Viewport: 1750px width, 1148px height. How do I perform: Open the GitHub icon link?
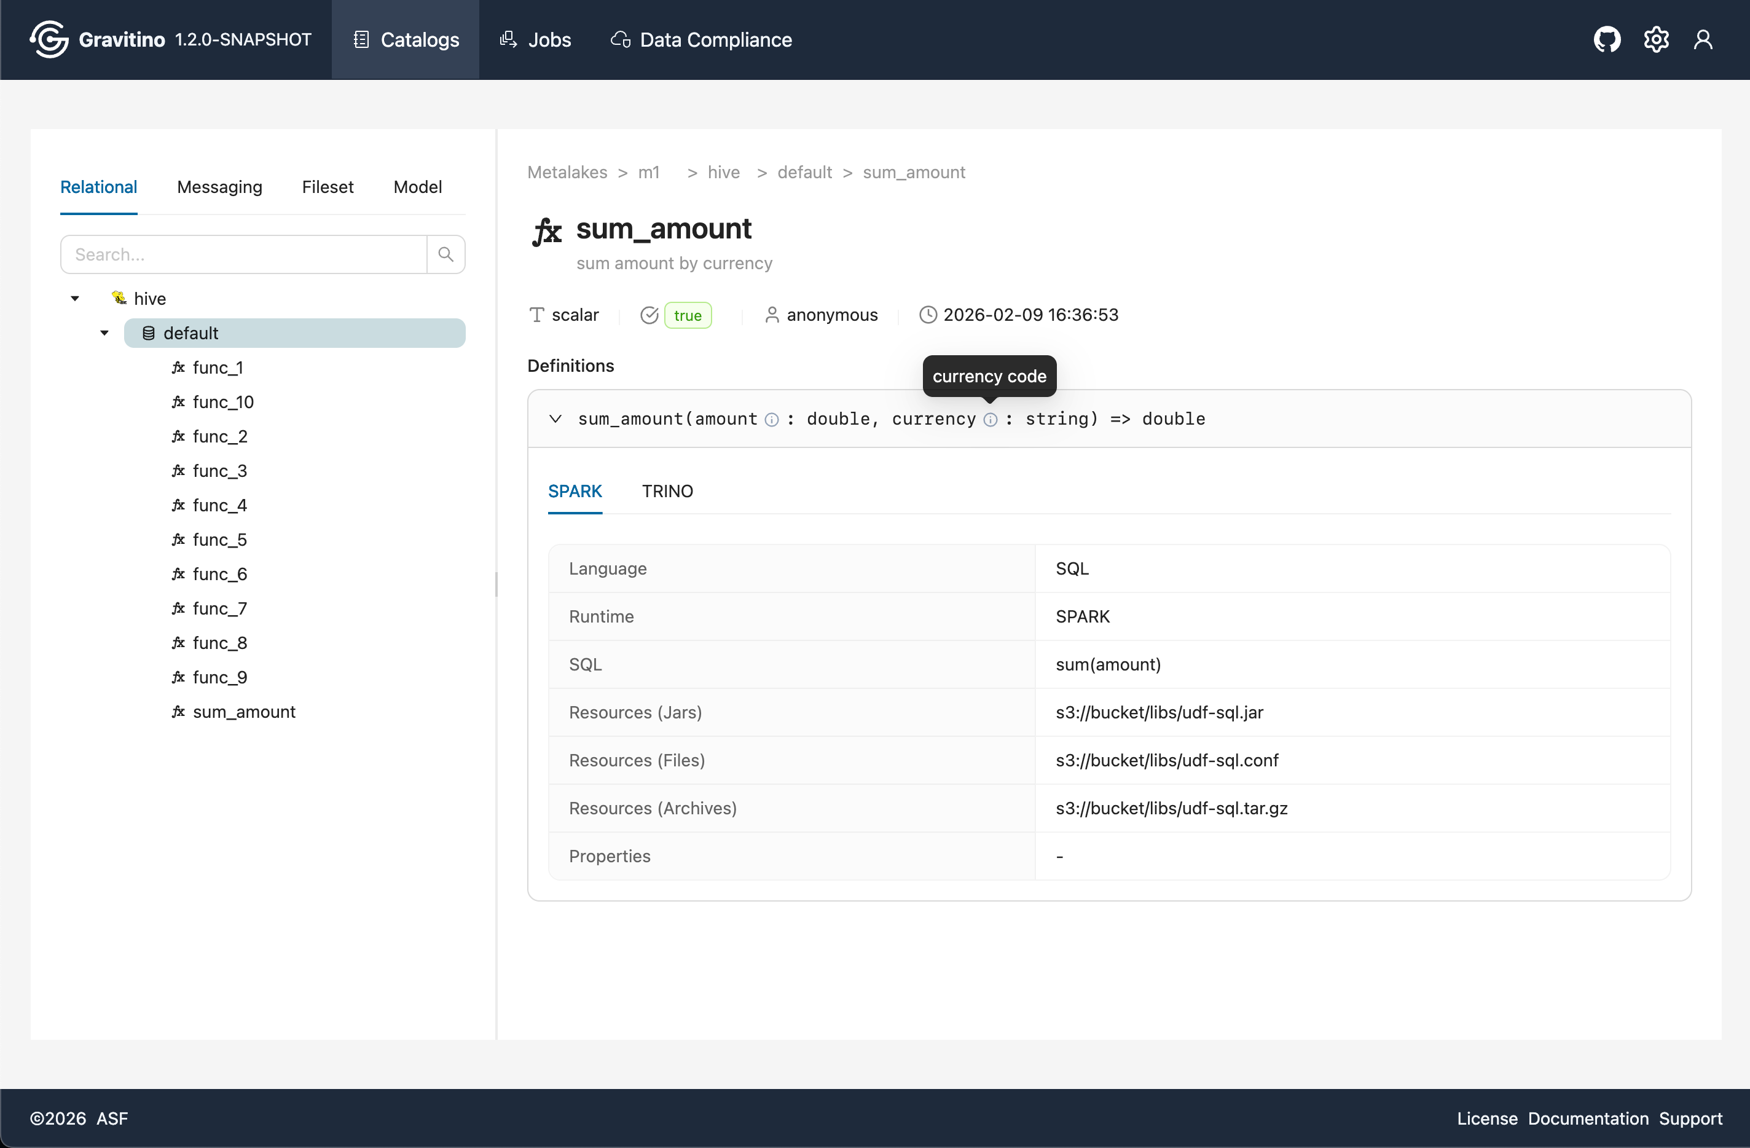1607,40
